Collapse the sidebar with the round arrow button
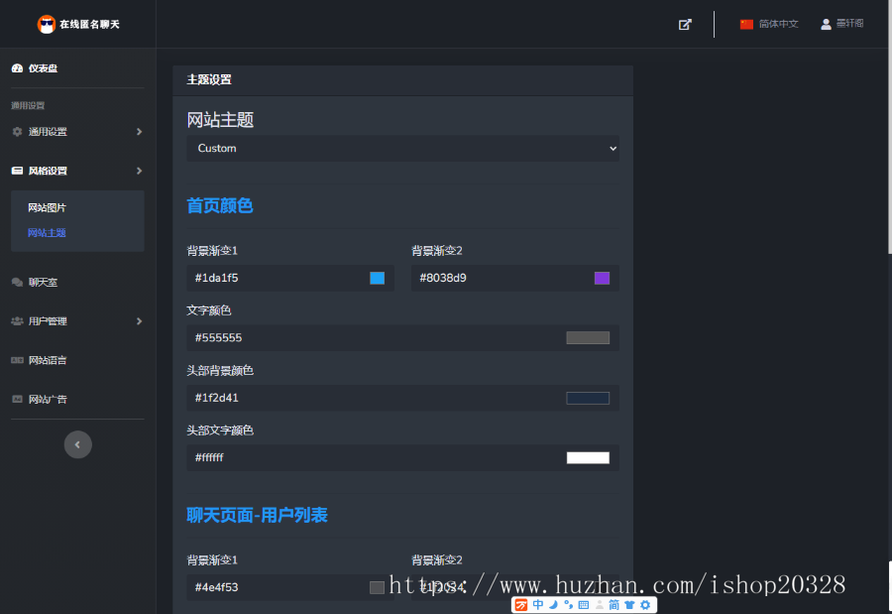Screen dimensions: 892x614 click(78, 444)
